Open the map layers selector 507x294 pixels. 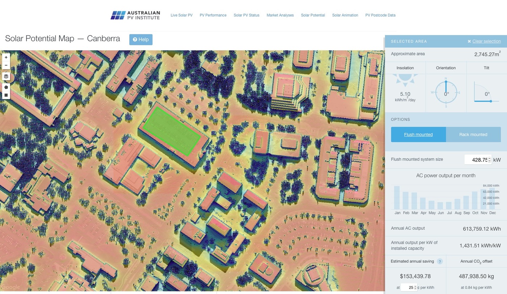[x=6, y=76]
